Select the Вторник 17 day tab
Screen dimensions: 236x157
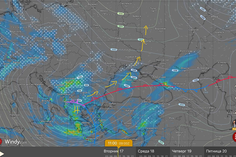pyautogui.click(x=114, y=151)
